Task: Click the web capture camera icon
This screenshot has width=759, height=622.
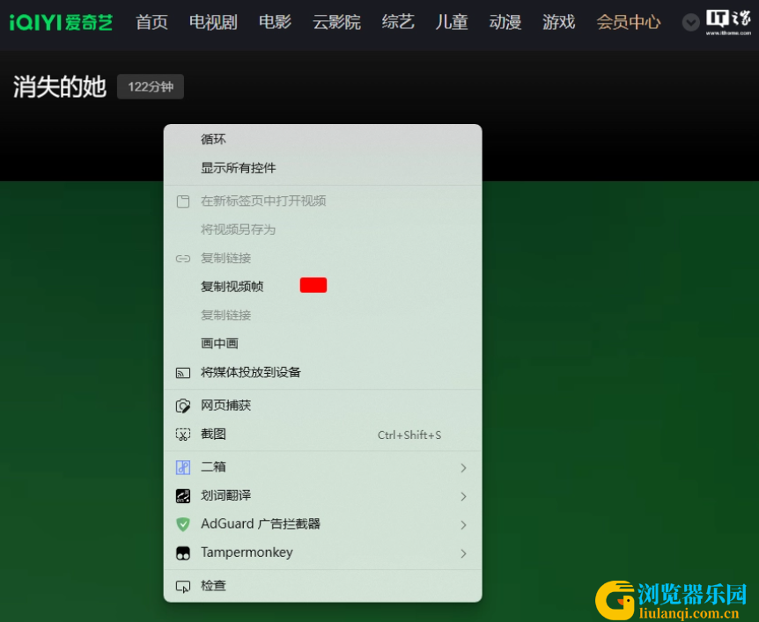Action: pos(183,406)
